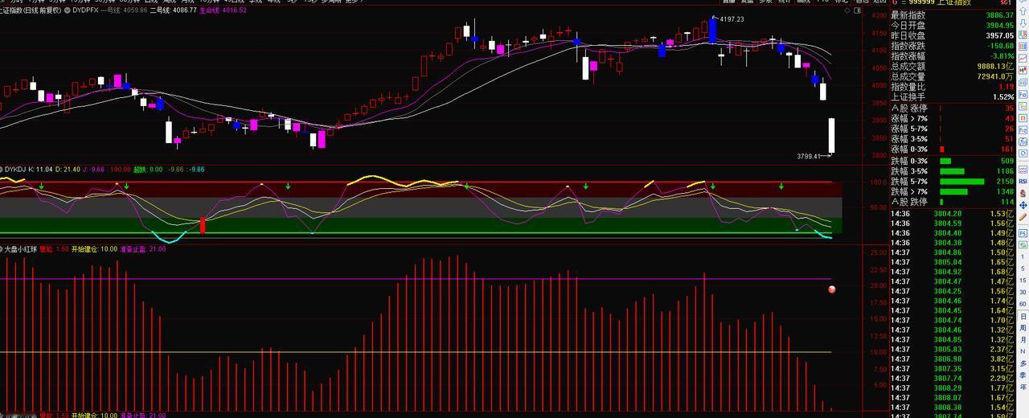Click the 今日开盘 row value 3904.95
Viewport: 1029px width, 418px height.
[x=999, y=26]
